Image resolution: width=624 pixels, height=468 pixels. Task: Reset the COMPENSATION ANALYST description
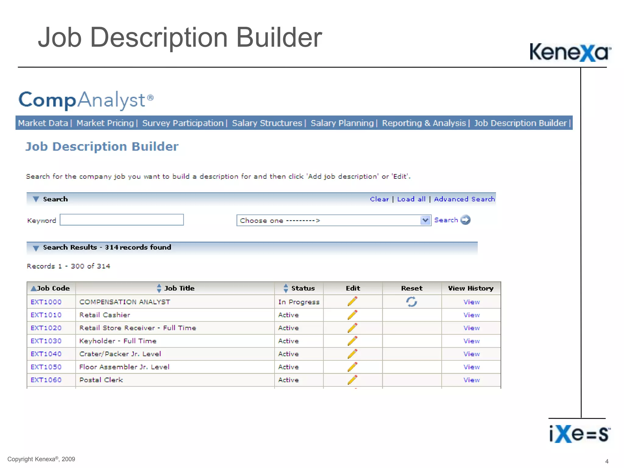pos(412,302)
